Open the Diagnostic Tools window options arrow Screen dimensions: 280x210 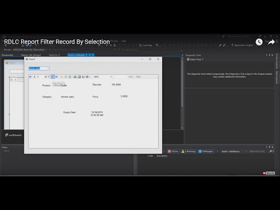pos(267,55)
